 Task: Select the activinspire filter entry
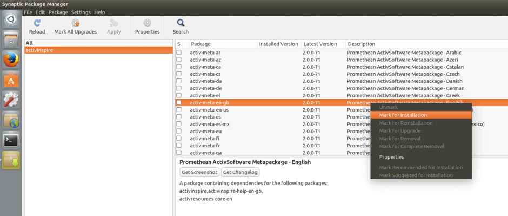pyautogui.click(x=98, y=50)
